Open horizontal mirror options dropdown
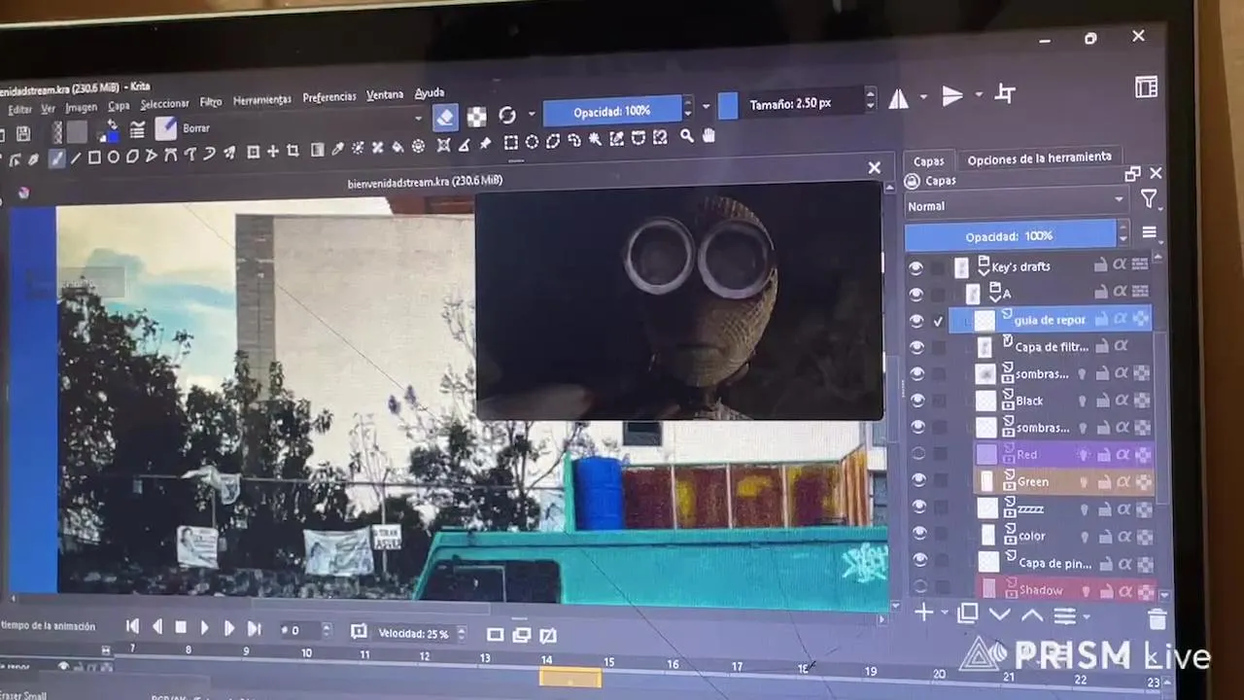Screen dimensions: 1244x700 (922, 97)
